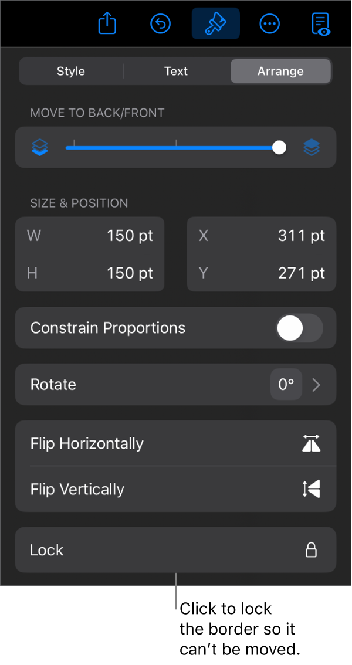The height and width of the screenshot is (665, 352).
Task: Toggle Constrain Proportions switch
Action: 299,328
